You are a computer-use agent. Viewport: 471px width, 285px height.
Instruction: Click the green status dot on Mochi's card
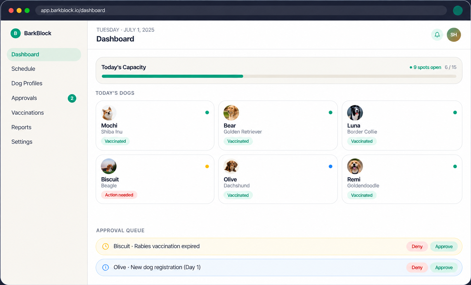[x=207, y=112]
